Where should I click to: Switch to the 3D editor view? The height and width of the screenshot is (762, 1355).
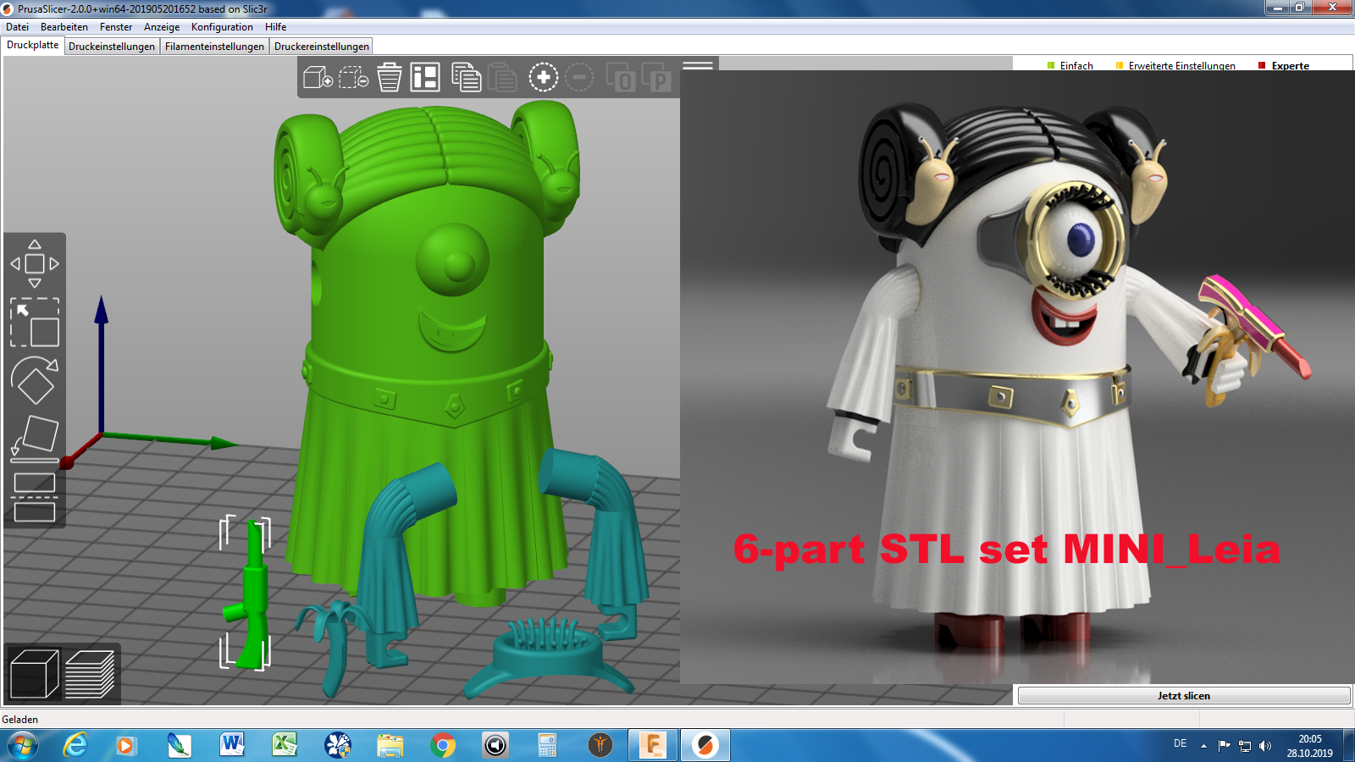35,674
